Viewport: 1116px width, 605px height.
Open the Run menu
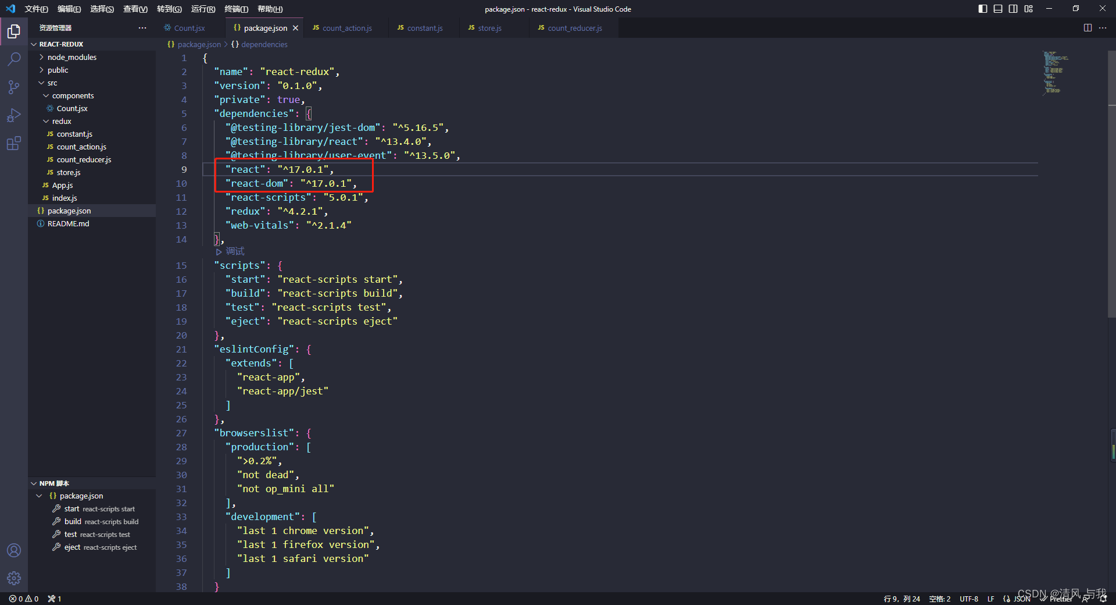click(203, 9)
